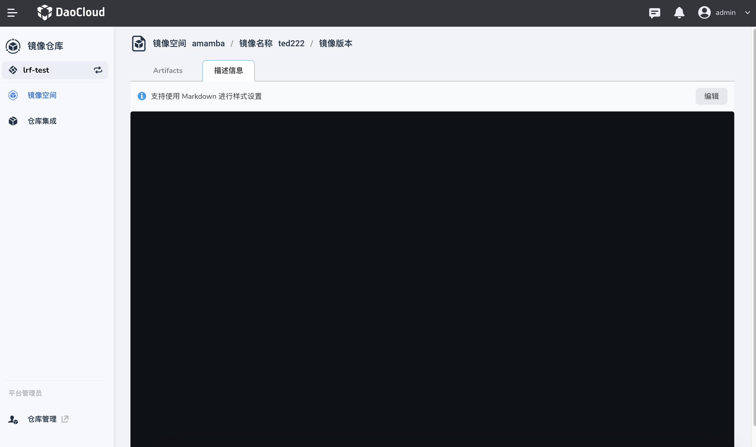Click the 支持使用 Markdown 进行样式设置 hint text
This screenshot has height=447, width=756.
[x=206, y=96]
